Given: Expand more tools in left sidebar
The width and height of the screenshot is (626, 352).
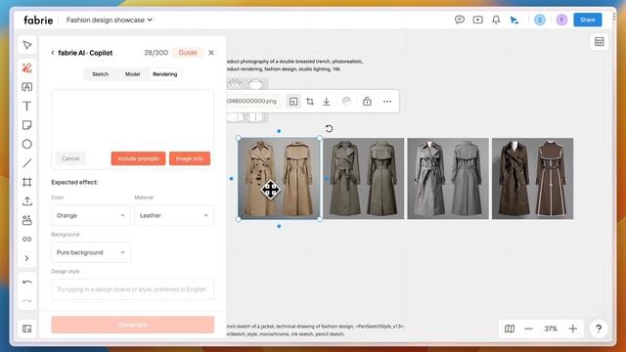Looking at the screenshot, I should point(27,258).
